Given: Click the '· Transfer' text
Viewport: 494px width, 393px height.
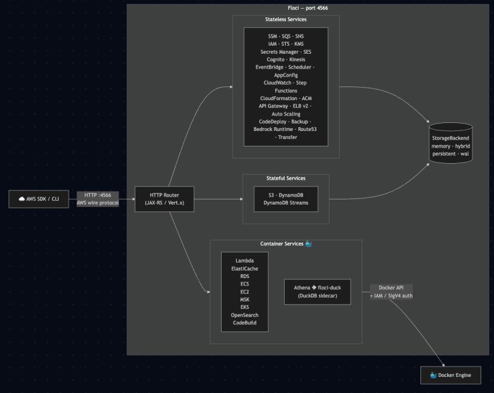Looking at the screenshot, I should coord(286,137).
